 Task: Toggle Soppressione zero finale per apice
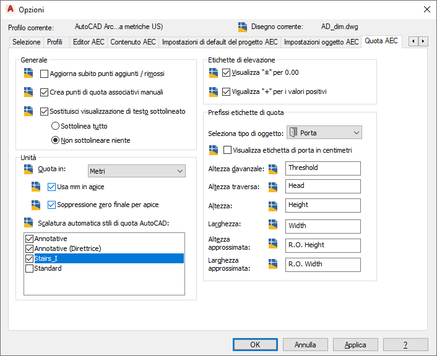51,205
